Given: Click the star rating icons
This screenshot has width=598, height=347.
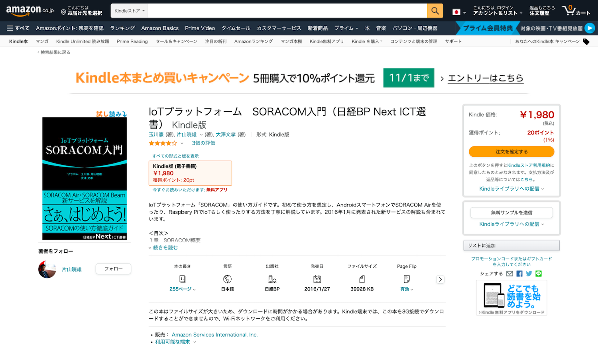Looking at the screenshot, I should click(163, 143).
